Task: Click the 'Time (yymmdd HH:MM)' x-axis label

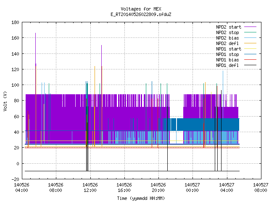Action: 141,198
